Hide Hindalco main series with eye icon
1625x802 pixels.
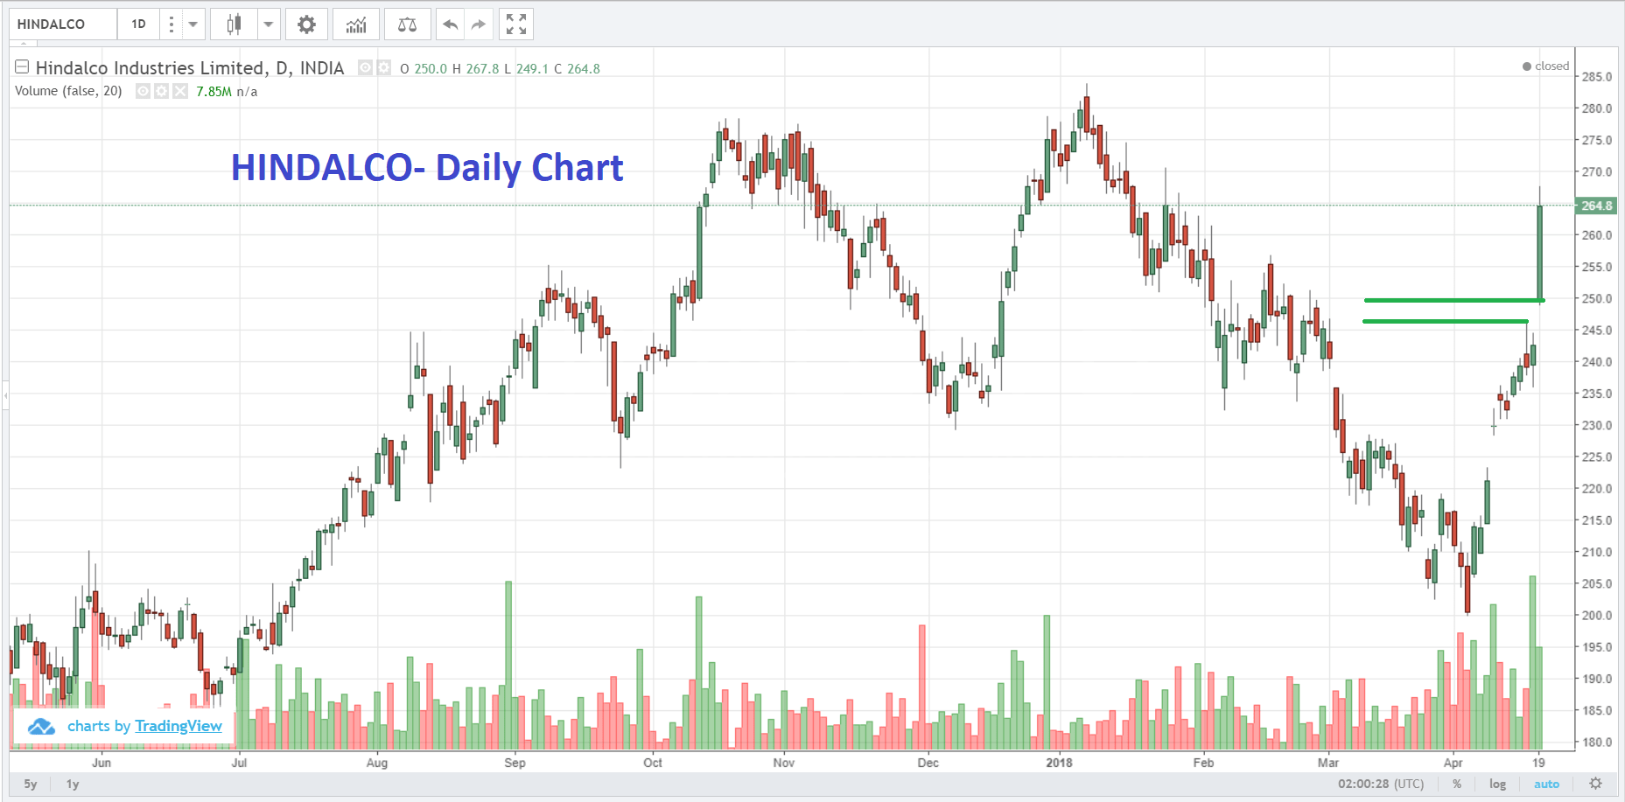(365, 67)
